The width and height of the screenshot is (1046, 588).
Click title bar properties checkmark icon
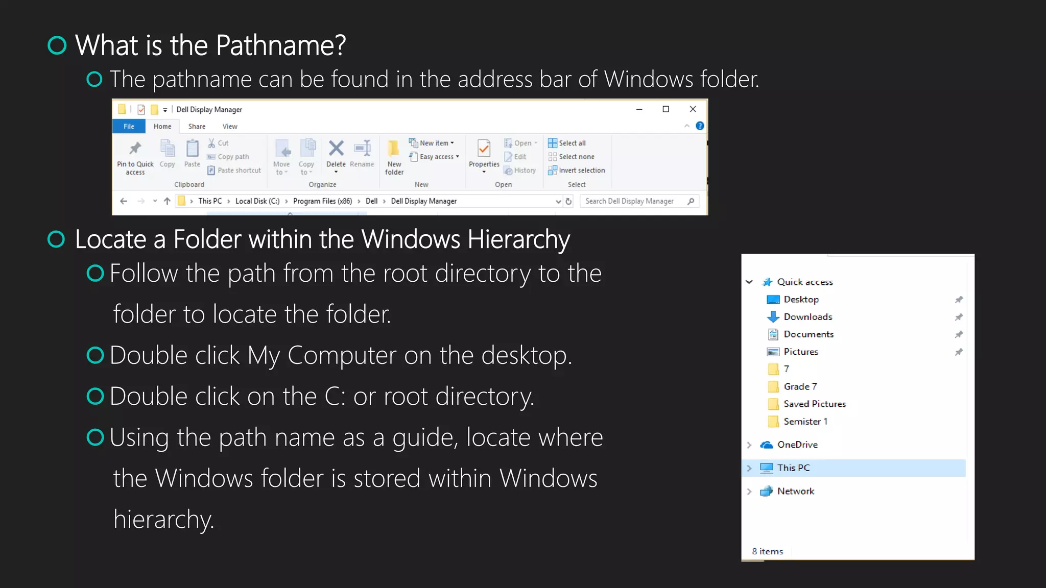pyautogui.click(x=141, y=109)
